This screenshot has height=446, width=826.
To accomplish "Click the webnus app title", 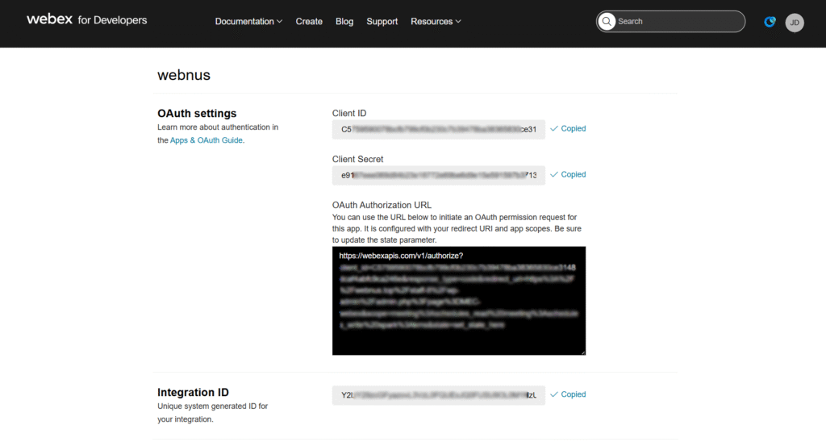I will (x=184, y=75).
